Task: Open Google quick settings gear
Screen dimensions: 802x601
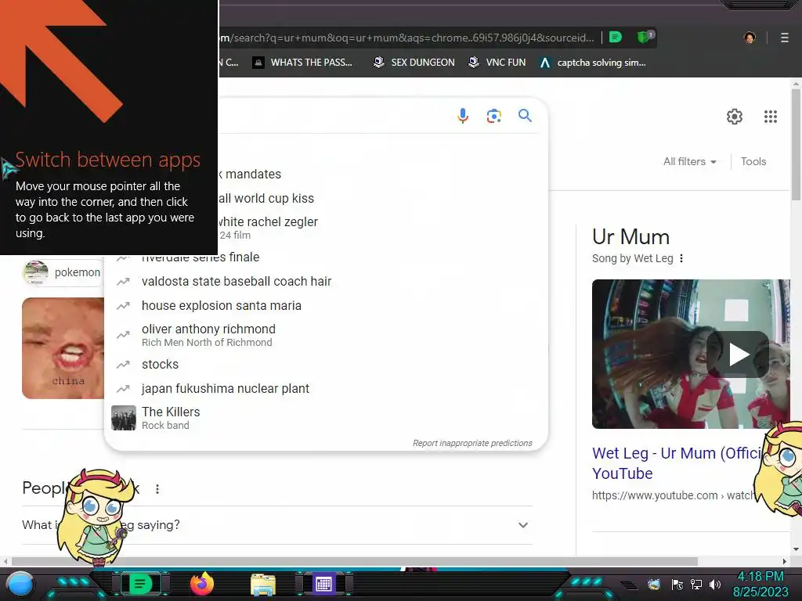Action: [x=735, y=117]
